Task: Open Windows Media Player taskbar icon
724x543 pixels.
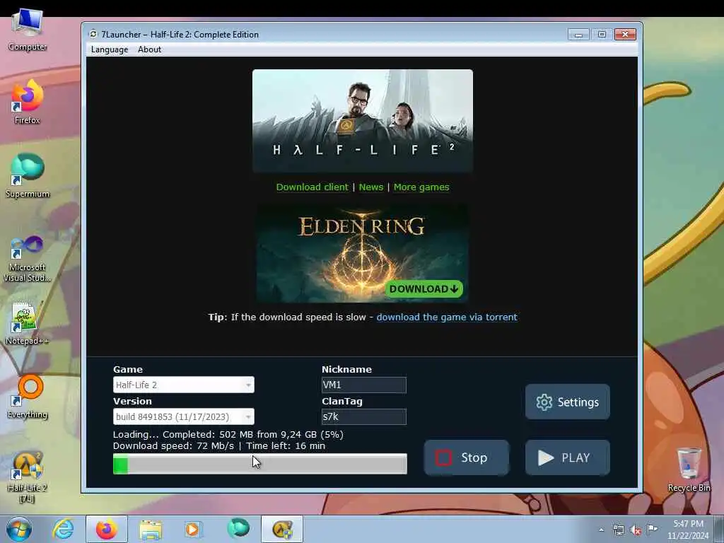Action: click(192, 529)
